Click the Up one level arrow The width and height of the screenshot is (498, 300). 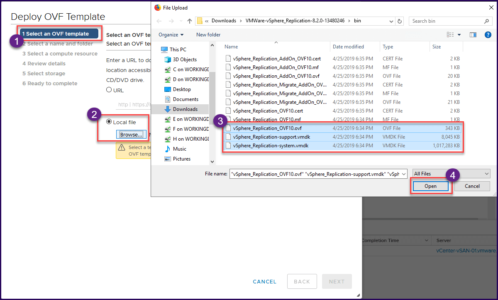pyautogui.click(x=190, y=21)
